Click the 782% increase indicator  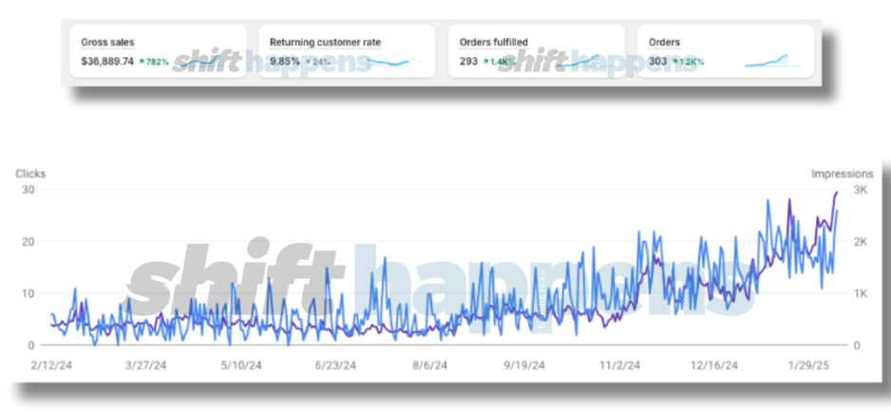(154, 62)
